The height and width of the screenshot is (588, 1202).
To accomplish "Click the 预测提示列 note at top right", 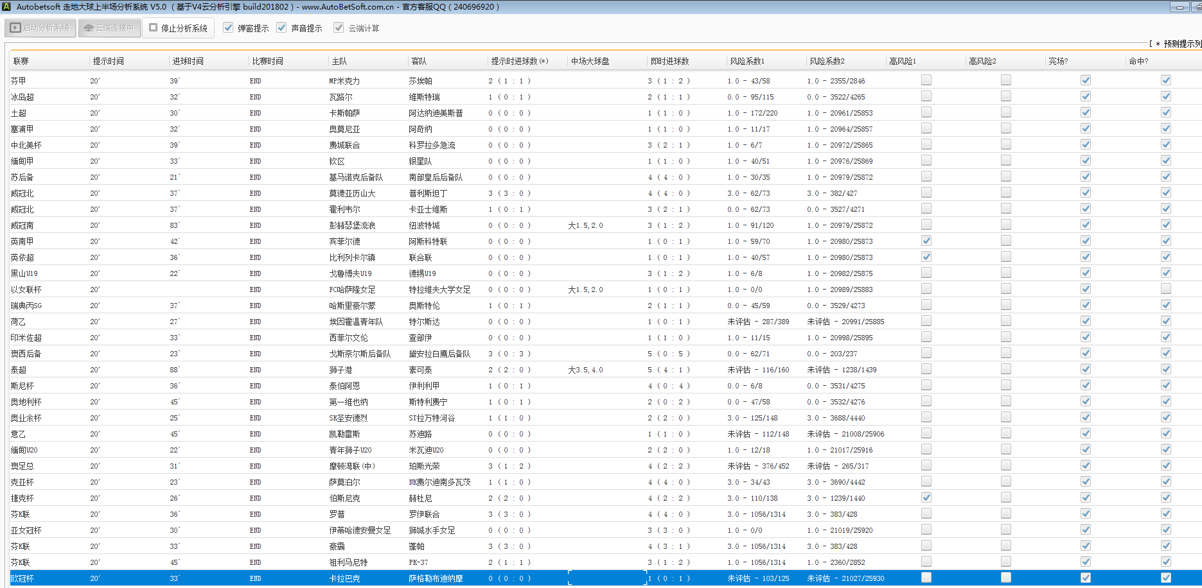I will point(1177,44).
